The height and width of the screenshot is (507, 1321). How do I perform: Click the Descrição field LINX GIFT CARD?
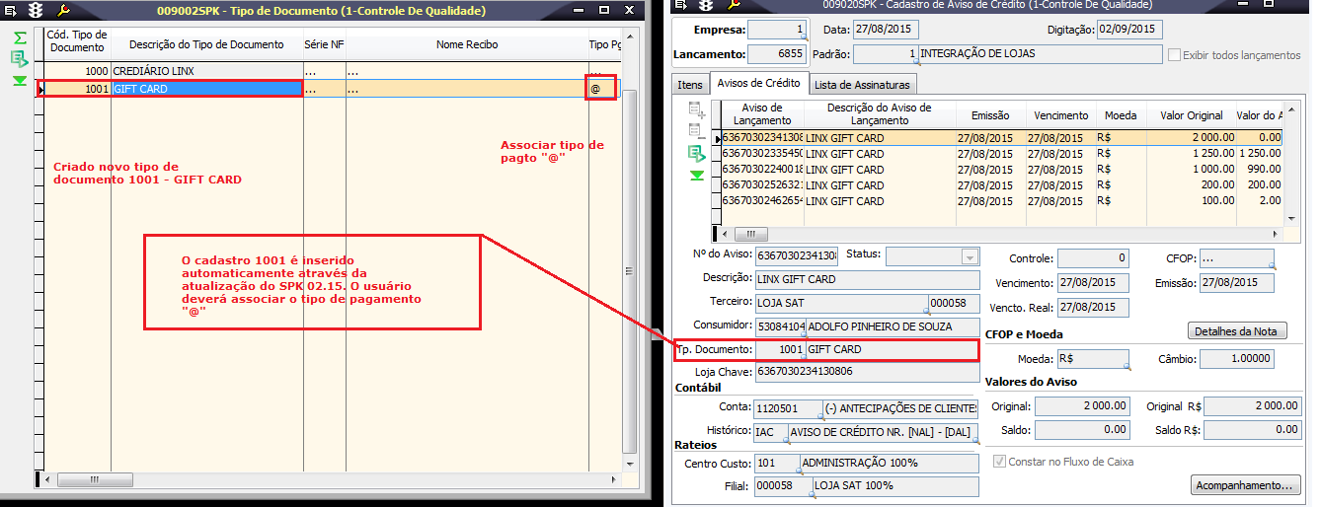867,279
